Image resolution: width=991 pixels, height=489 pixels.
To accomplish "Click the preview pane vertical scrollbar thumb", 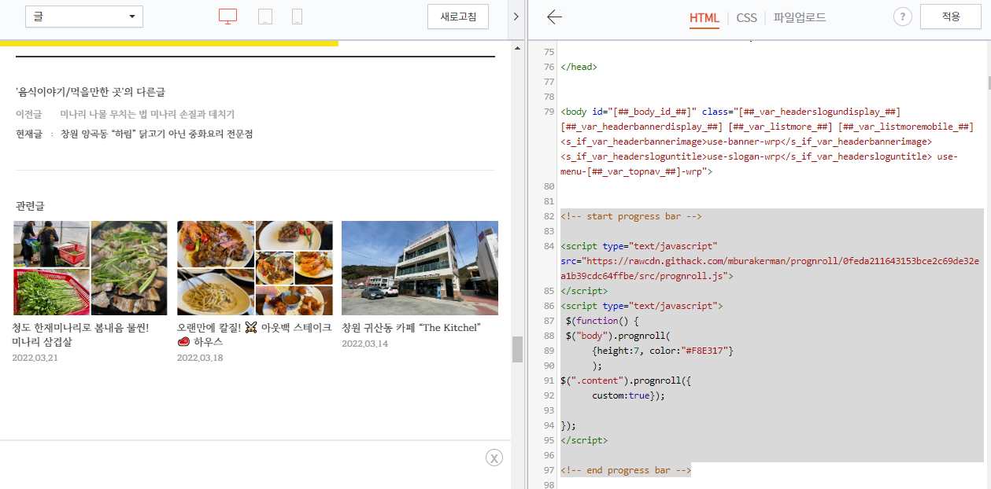I will pos(517,349).
